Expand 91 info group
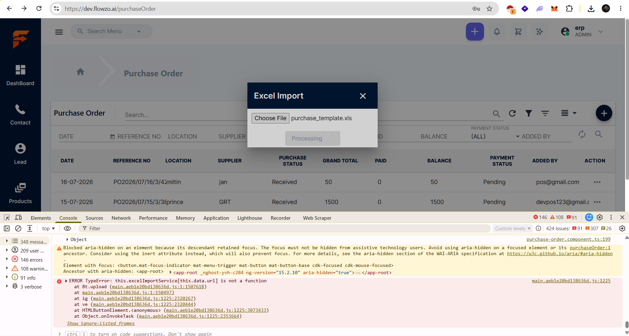This screenshot has width=629, height=336. (x=7, y=277)
